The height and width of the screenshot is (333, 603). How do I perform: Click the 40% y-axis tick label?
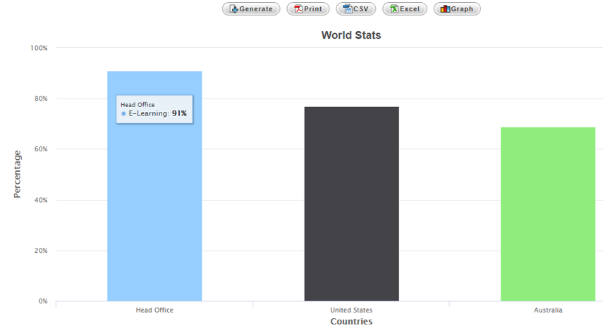[x=40, y=200]
